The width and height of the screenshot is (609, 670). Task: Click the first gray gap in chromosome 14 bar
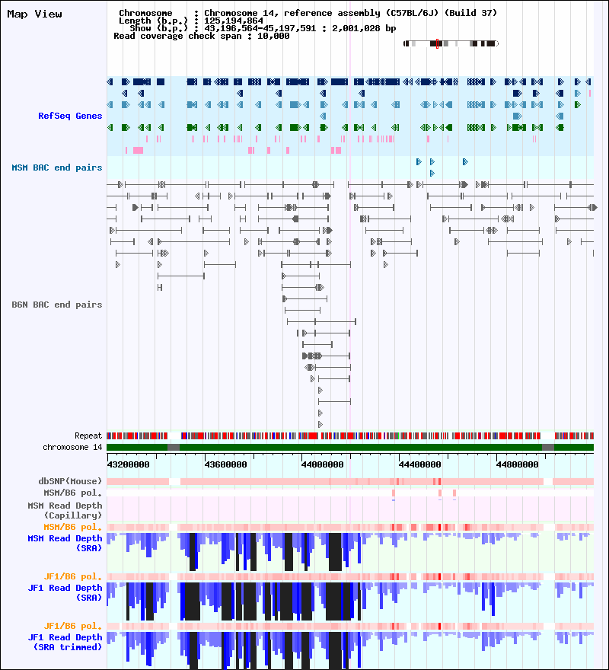click(x=174, y=448)
